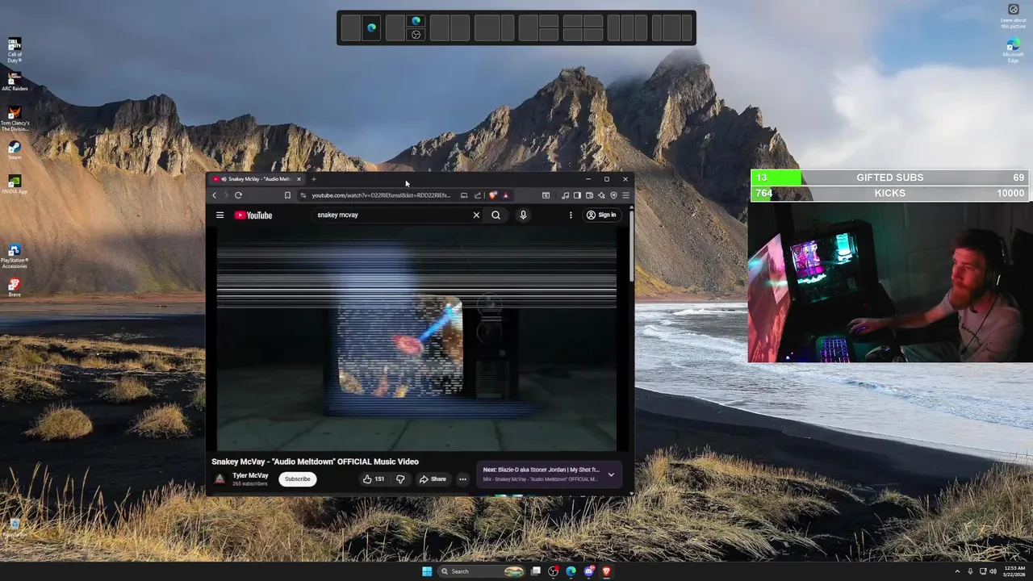Reload the YouTube page
Image resolution: width=1033 pixels, height=581 pixels.
pyautogui.click(x=238, y=195)
